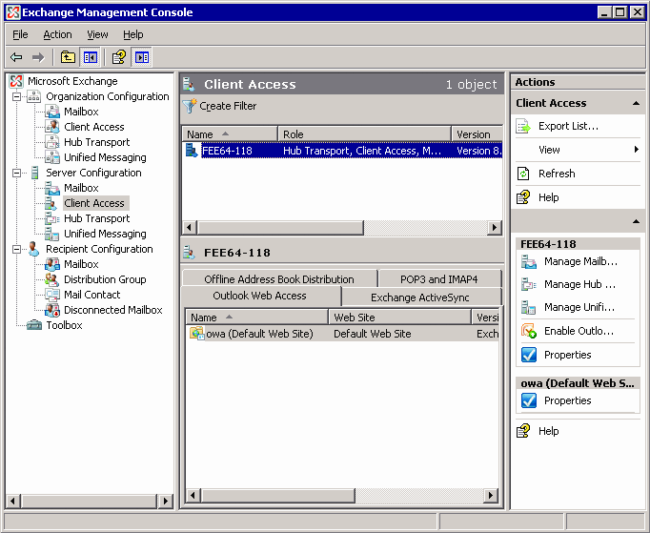Viewport: 650px width, 533px height.
Task: Sort by the Role column header
Action: pyautogui.click(x=364, y=134)
